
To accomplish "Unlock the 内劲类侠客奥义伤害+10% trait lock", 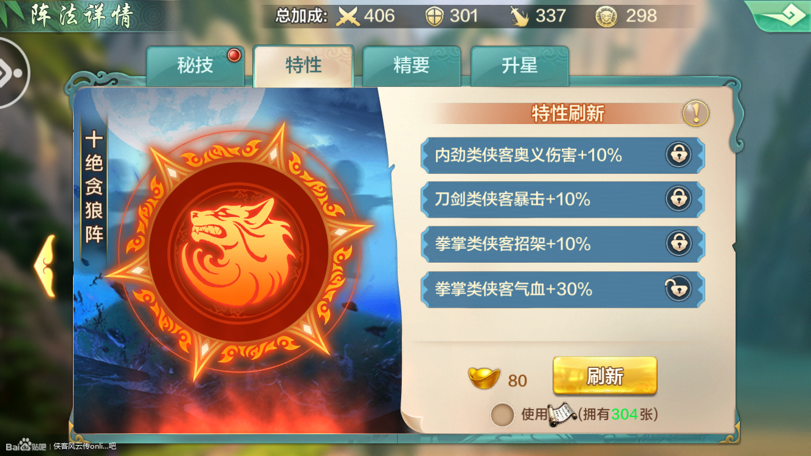I will (x=678, y=155).
